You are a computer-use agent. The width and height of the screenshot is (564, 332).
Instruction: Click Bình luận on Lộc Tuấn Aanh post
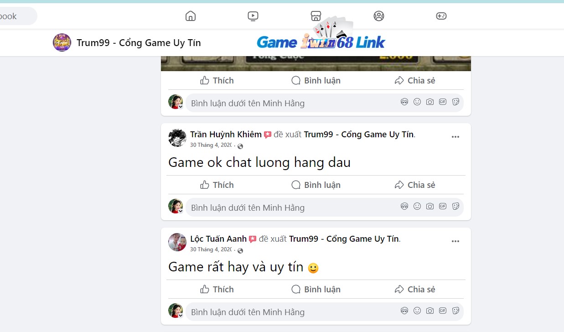(316, 289)
